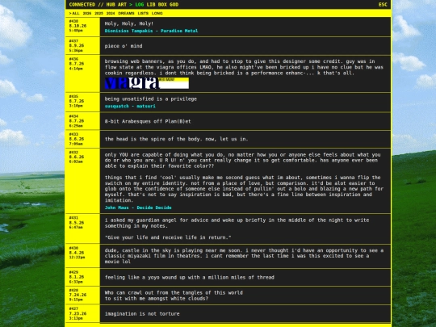
Task: Open the LIB section
Action: click(x=151, y=5)
